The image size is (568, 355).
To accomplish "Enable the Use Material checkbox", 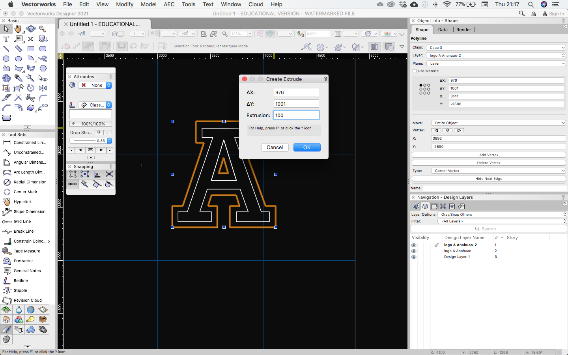I will click(x=415, y=71).
